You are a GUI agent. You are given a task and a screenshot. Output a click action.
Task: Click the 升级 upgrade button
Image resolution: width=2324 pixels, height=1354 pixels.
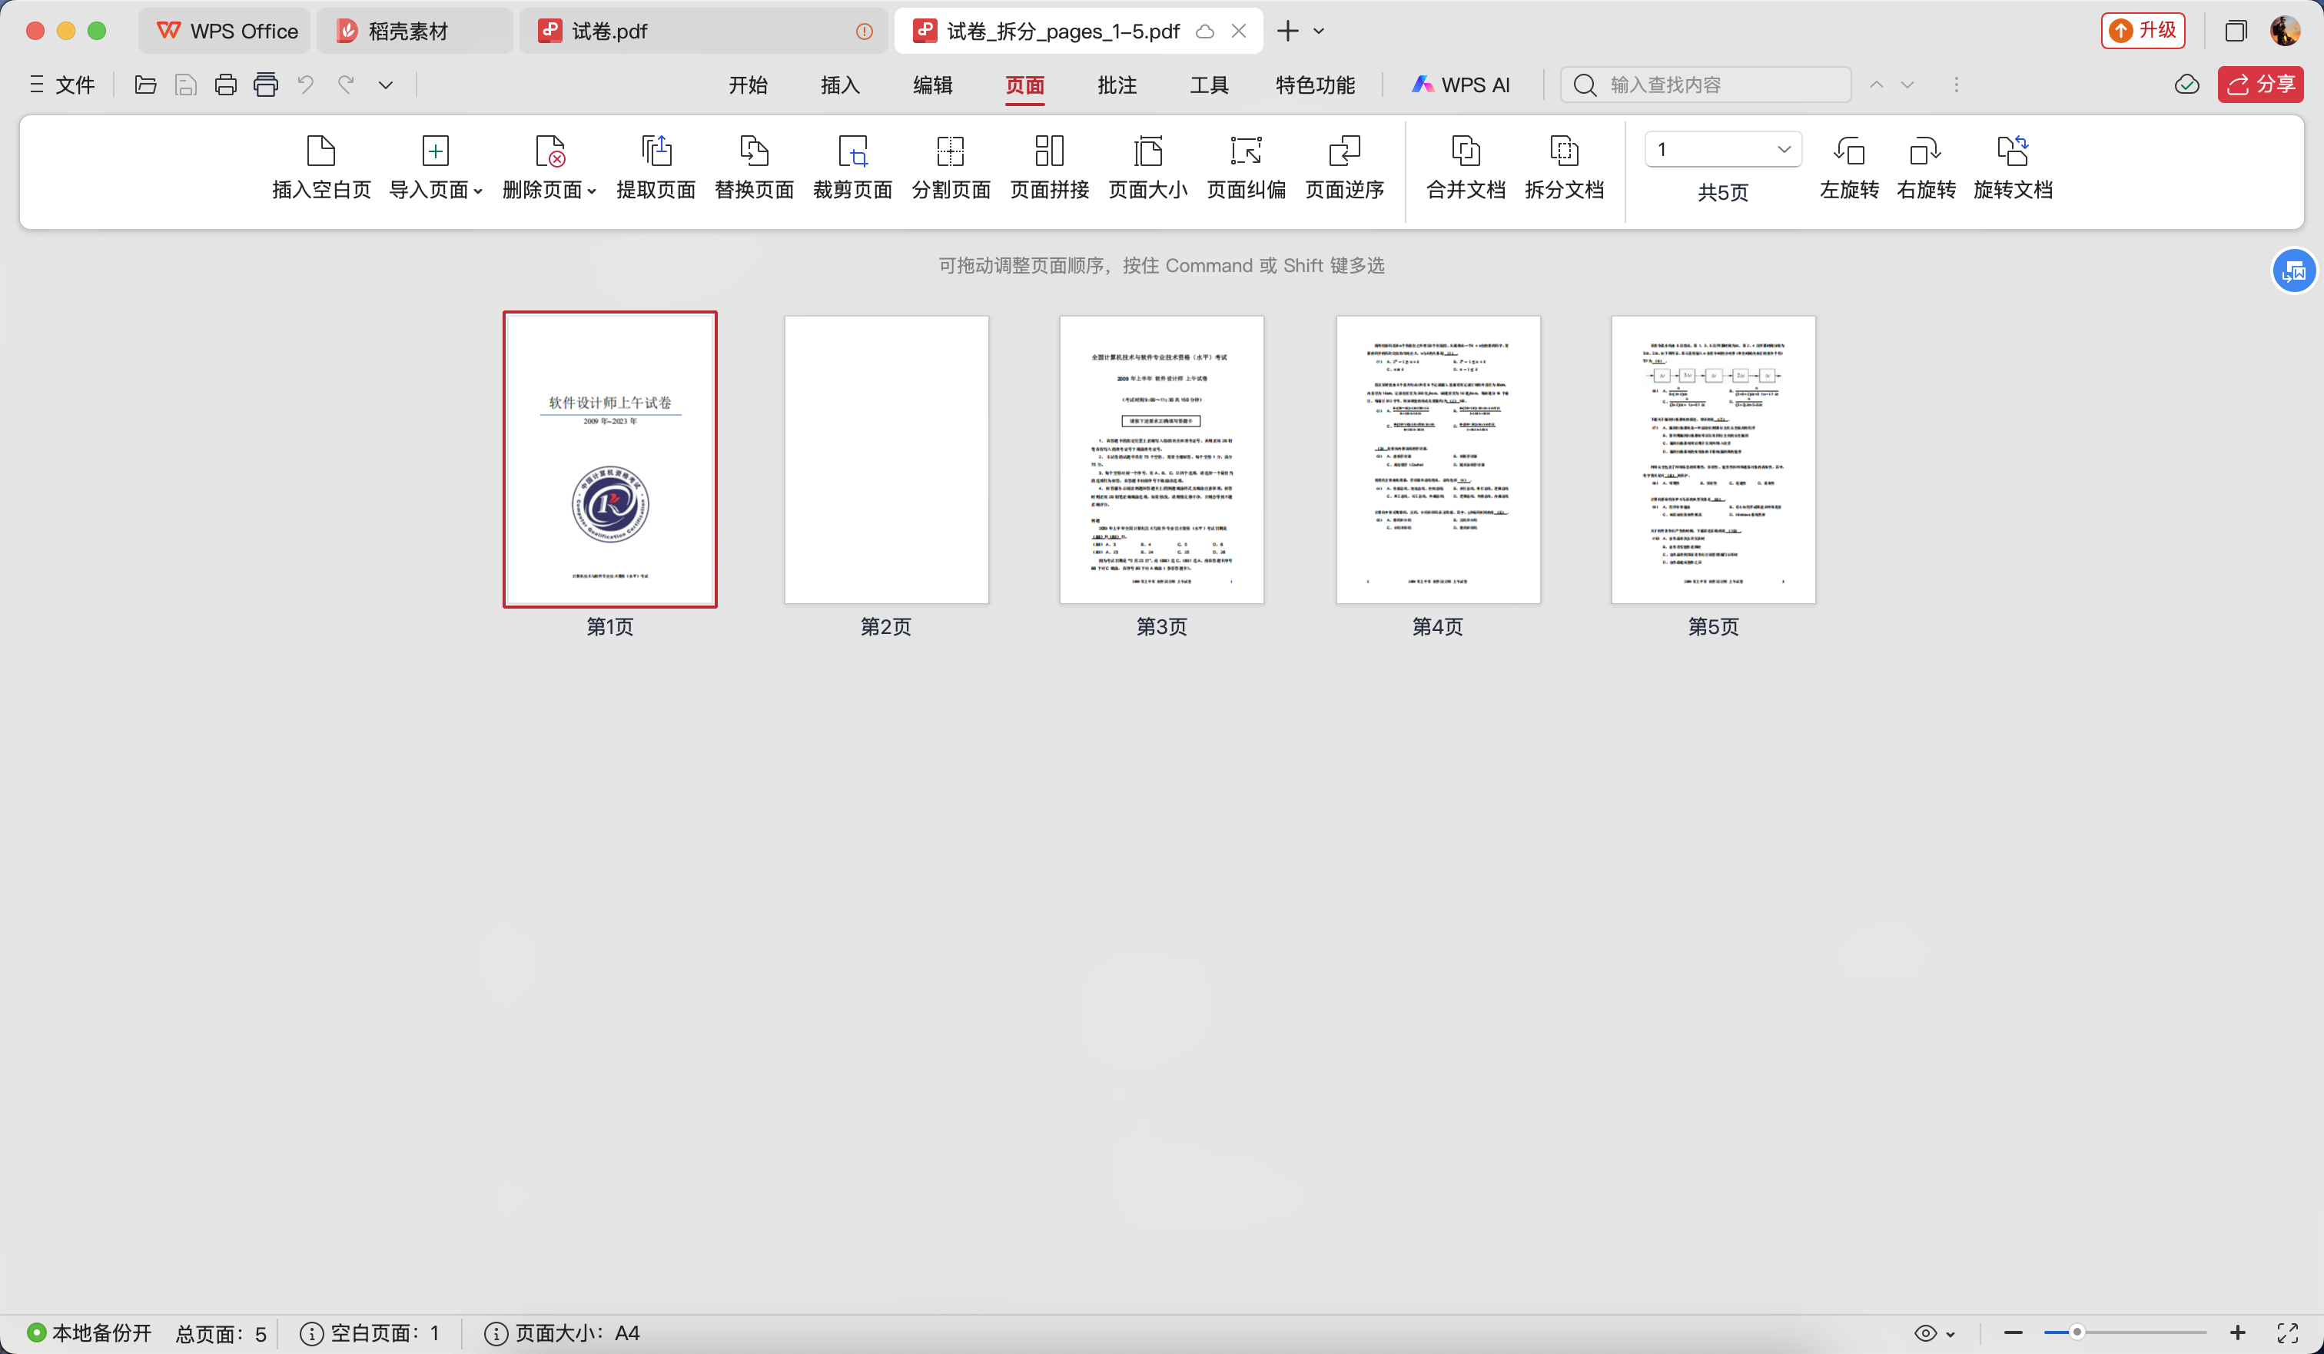pyautogui.click(x=2143, y=32)
